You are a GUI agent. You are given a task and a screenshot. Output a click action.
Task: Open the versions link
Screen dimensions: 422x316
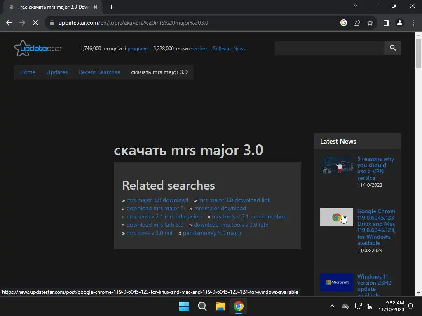click(200, 49)
